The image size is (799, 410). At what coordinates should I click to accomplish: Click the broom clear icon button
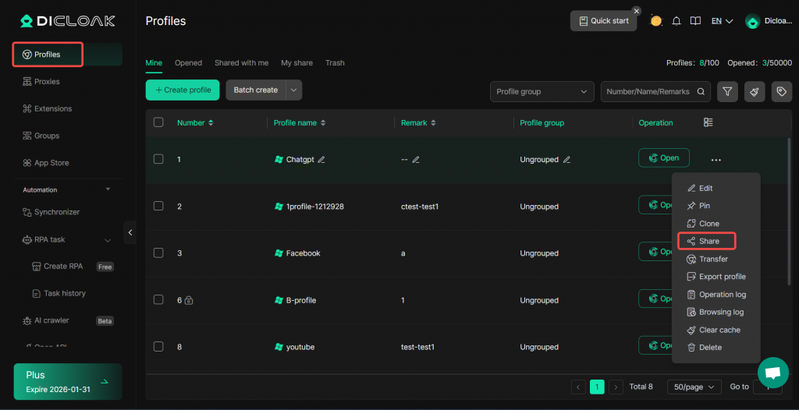tap(755, 91)
